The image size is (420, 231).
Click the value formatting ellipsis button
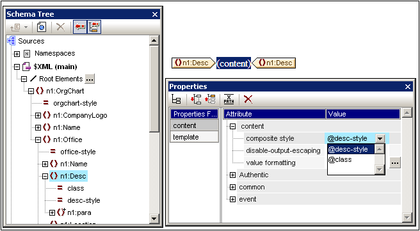pyautogui.click(x=395, y=163)
